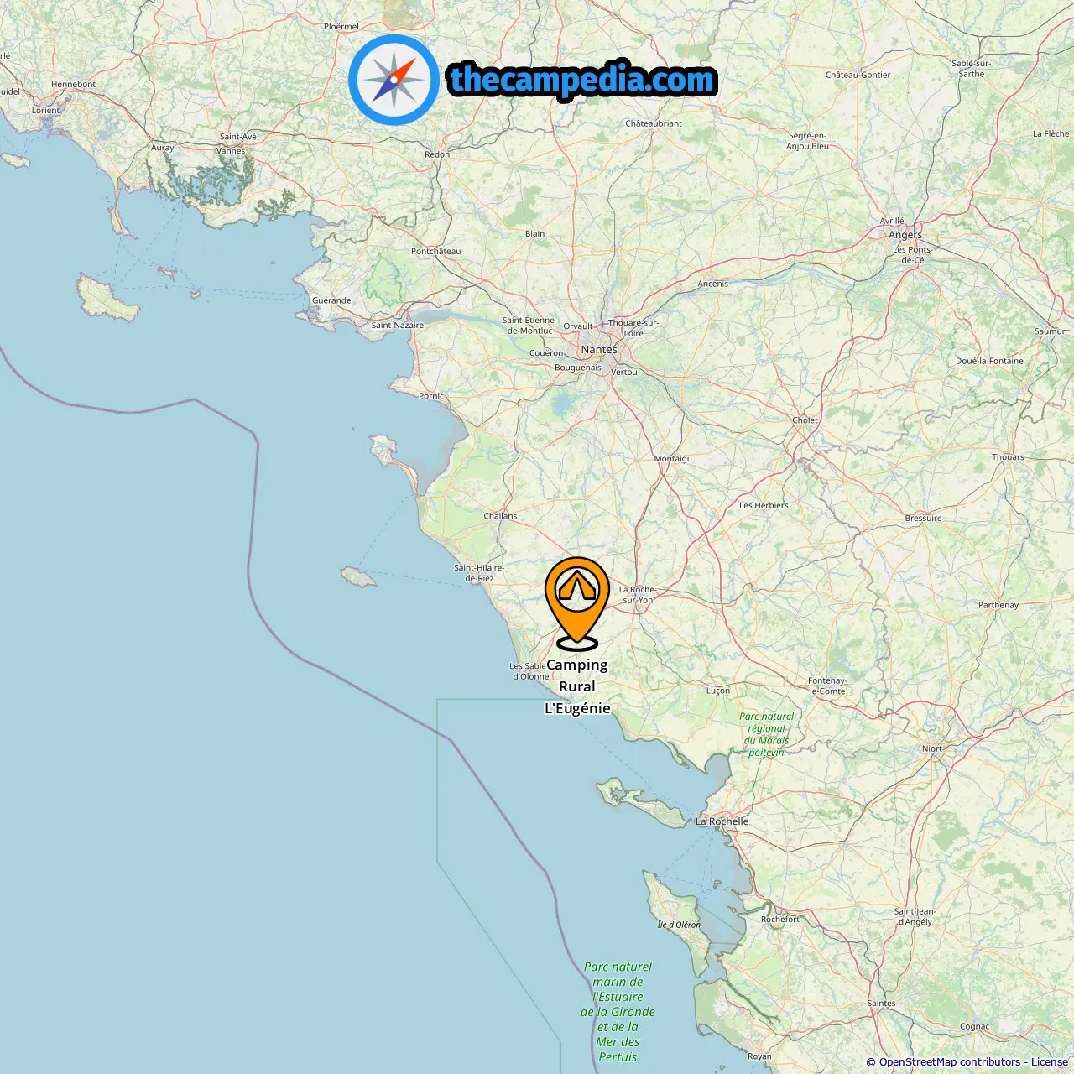Click the Parc naturel régional du Marais poitevin label
The height and width of the screenshot is (1074, 1074).
pos(766,734)
